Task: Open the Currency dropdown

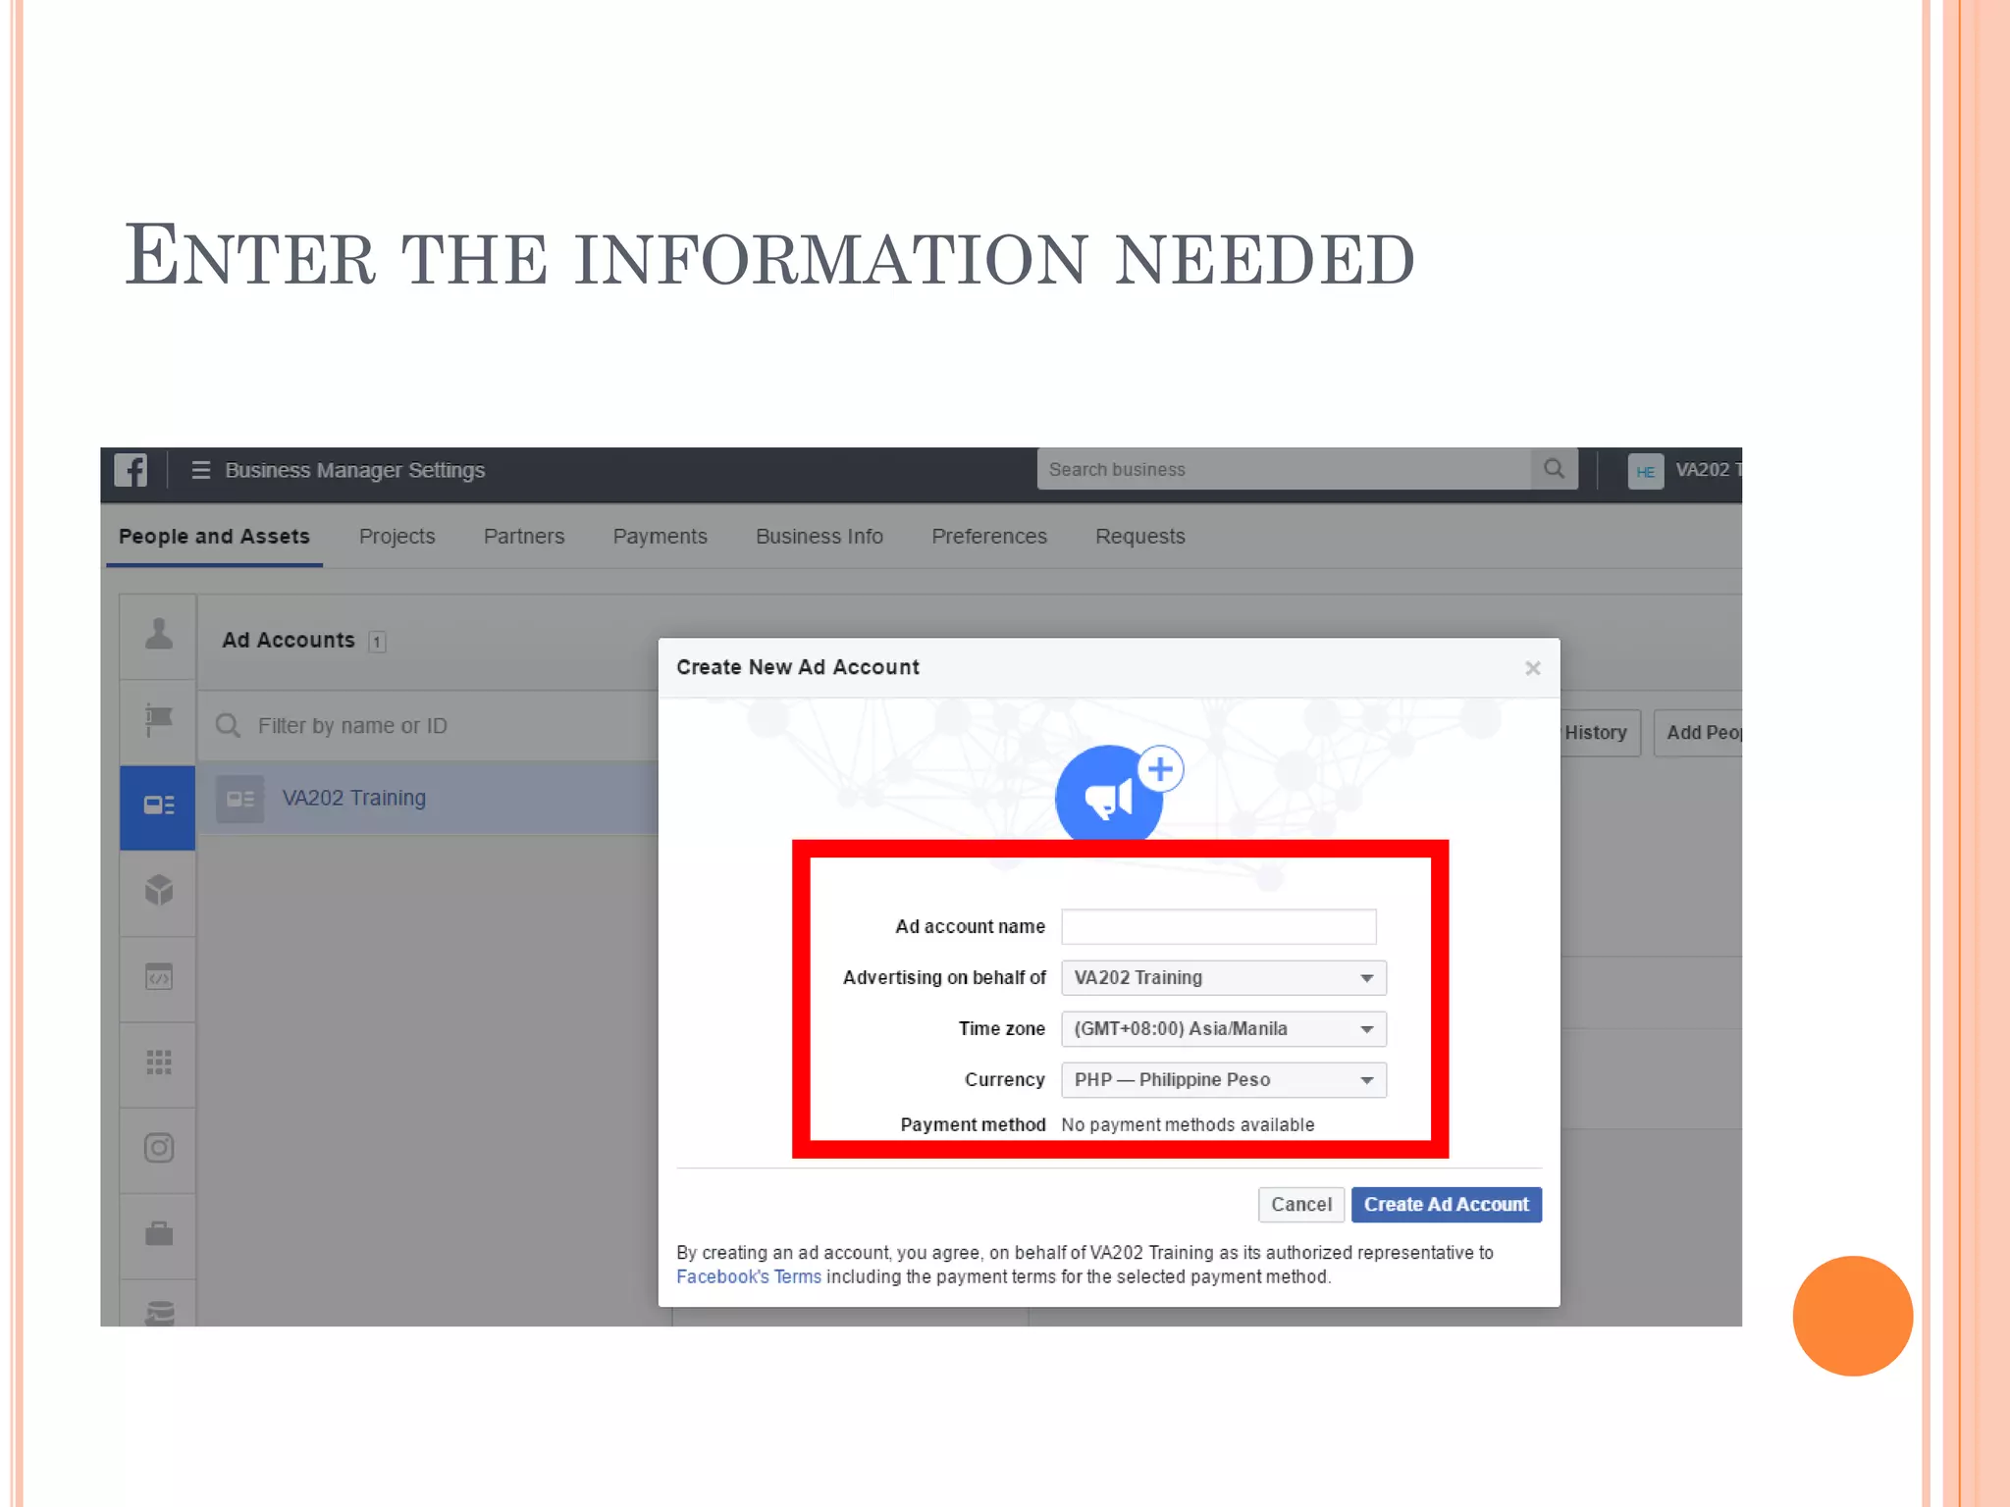Action: (1224, 1079)
